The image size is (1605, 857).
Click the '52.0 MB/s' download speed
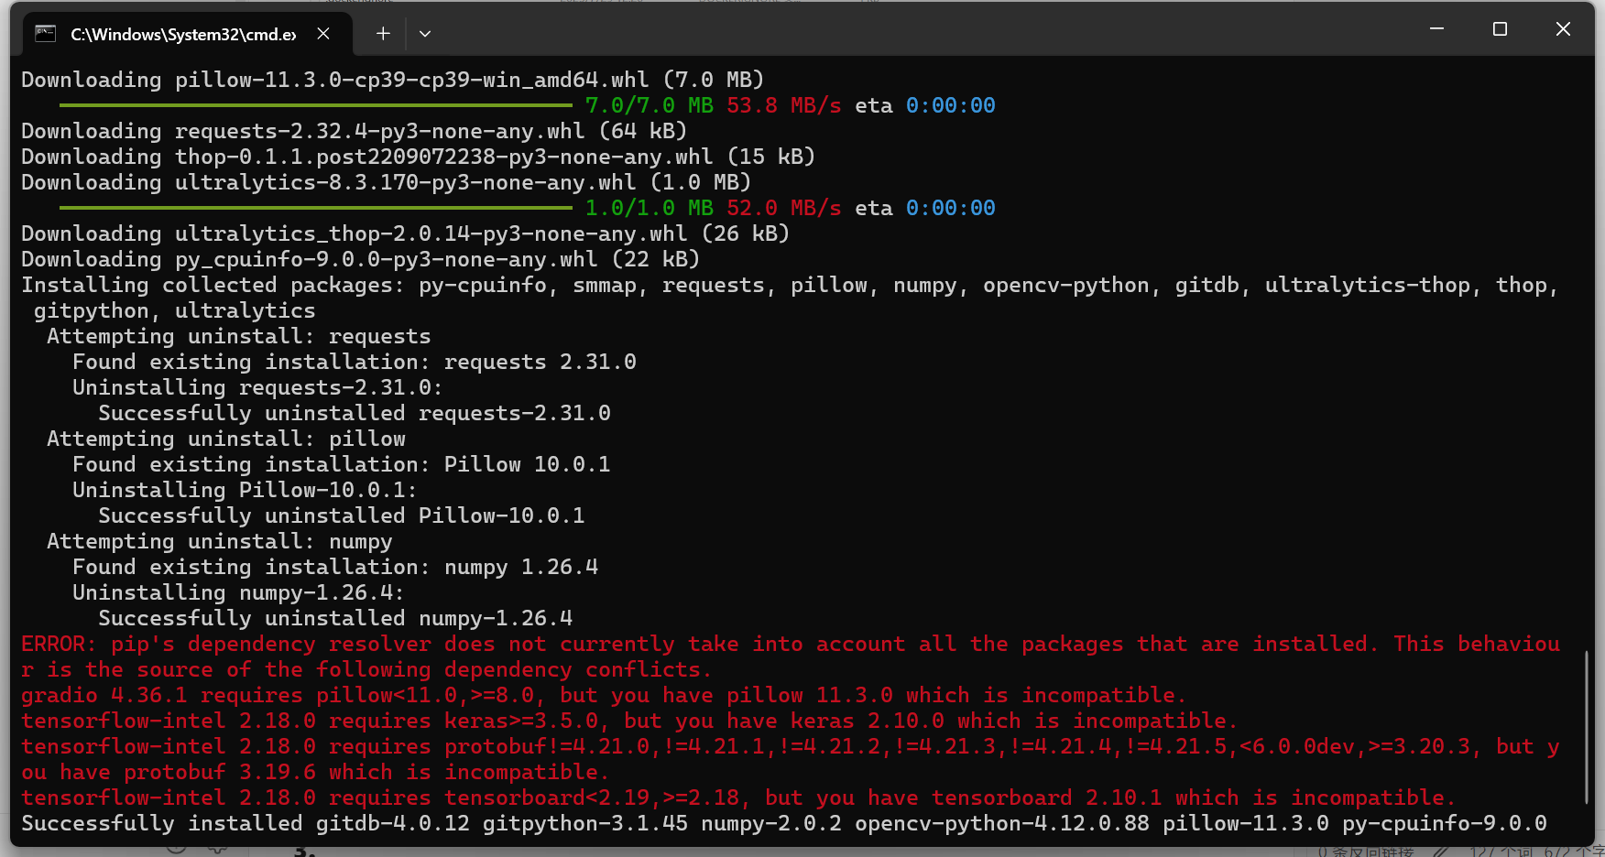[x=784, y=208]
